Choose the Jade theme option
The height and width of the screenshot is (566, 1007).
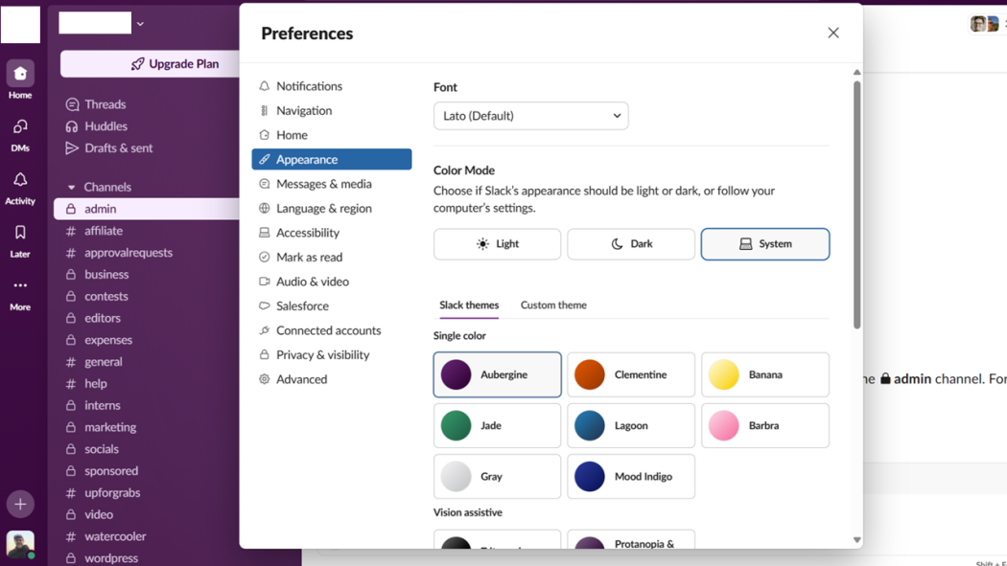click(497, 425)
